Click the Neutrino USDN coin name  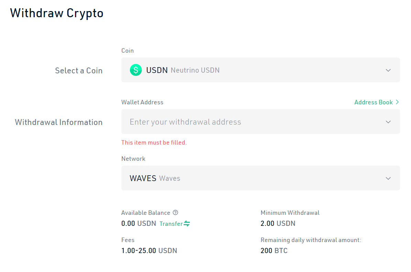(195, 70)
